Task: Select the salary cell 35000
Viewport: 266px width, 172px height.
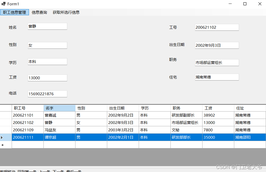Action: (x=218, y=137)
